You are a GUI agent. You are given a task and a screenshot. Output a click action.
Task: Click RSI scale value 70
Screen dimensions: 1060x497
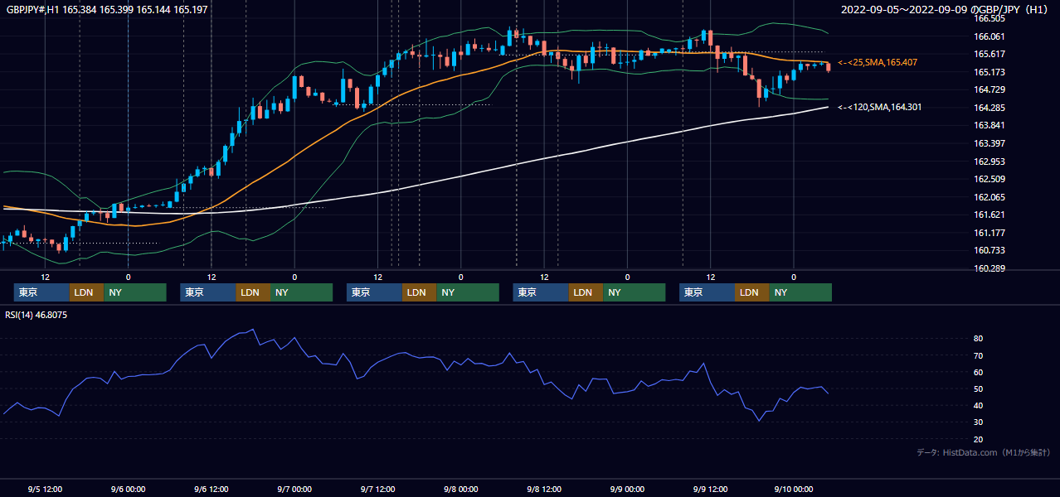click(979, 355)
